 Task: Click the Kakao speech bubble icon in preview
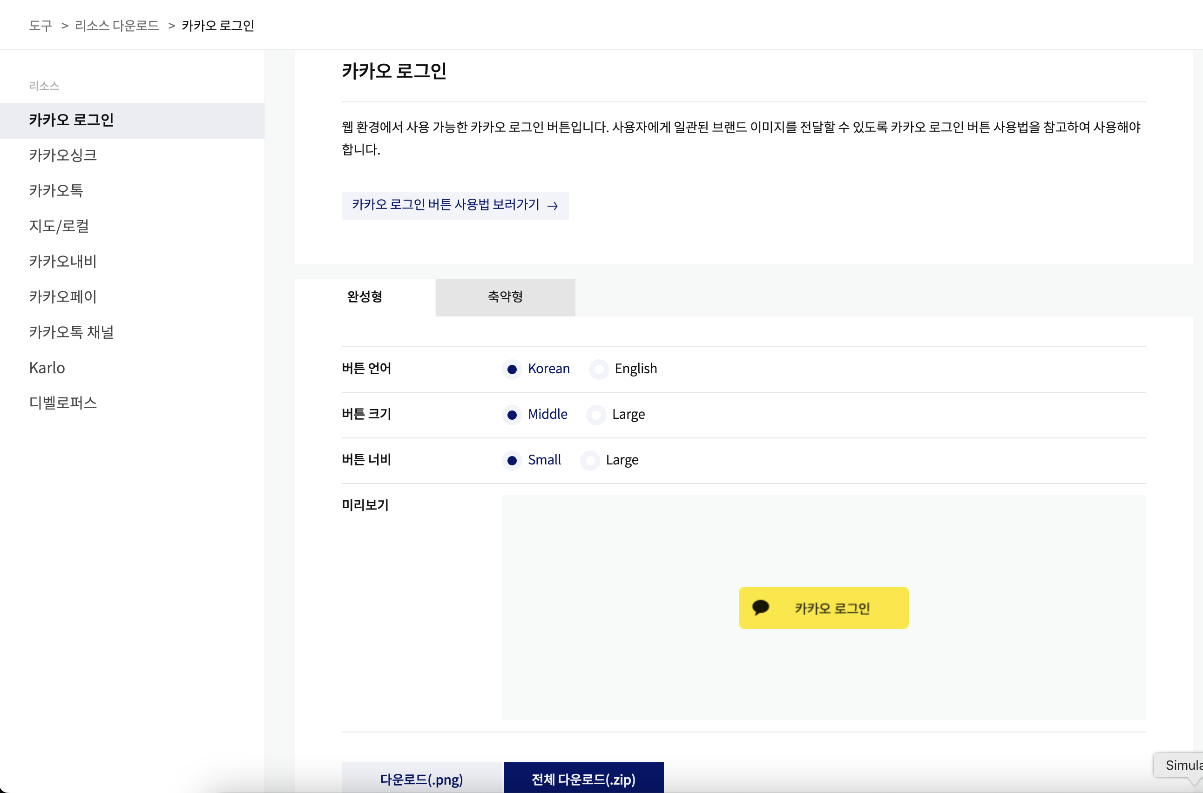point(760,607)
